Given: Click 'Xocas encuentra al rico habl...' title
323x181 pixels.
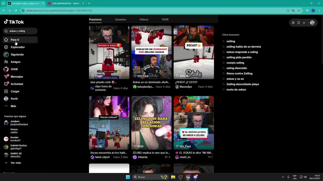Looking at the screenshot, I should [x=109, y=153].
